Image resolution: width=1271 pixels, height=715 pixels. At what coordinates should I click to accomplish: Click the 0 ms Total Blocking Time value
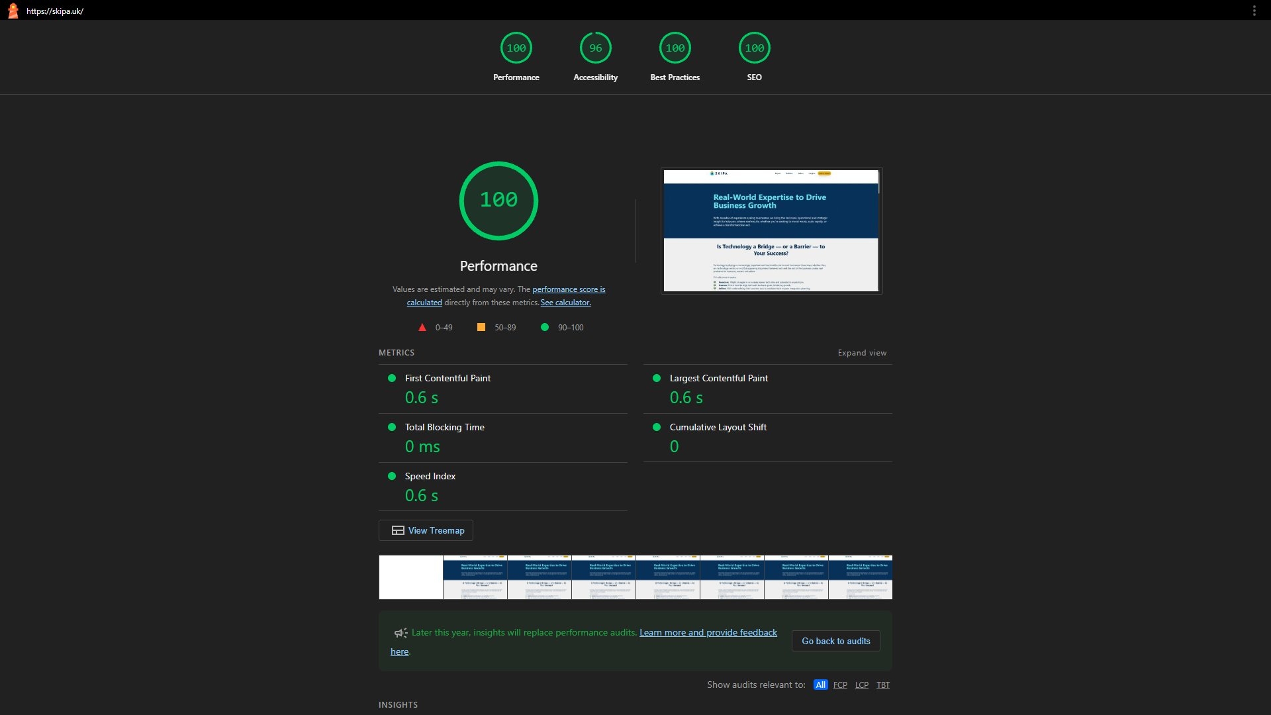[x=422, y=447]
